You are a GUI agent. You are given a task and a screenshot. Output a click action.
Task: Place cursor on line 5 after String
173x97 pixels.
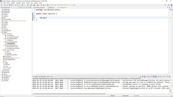[46, 18]
